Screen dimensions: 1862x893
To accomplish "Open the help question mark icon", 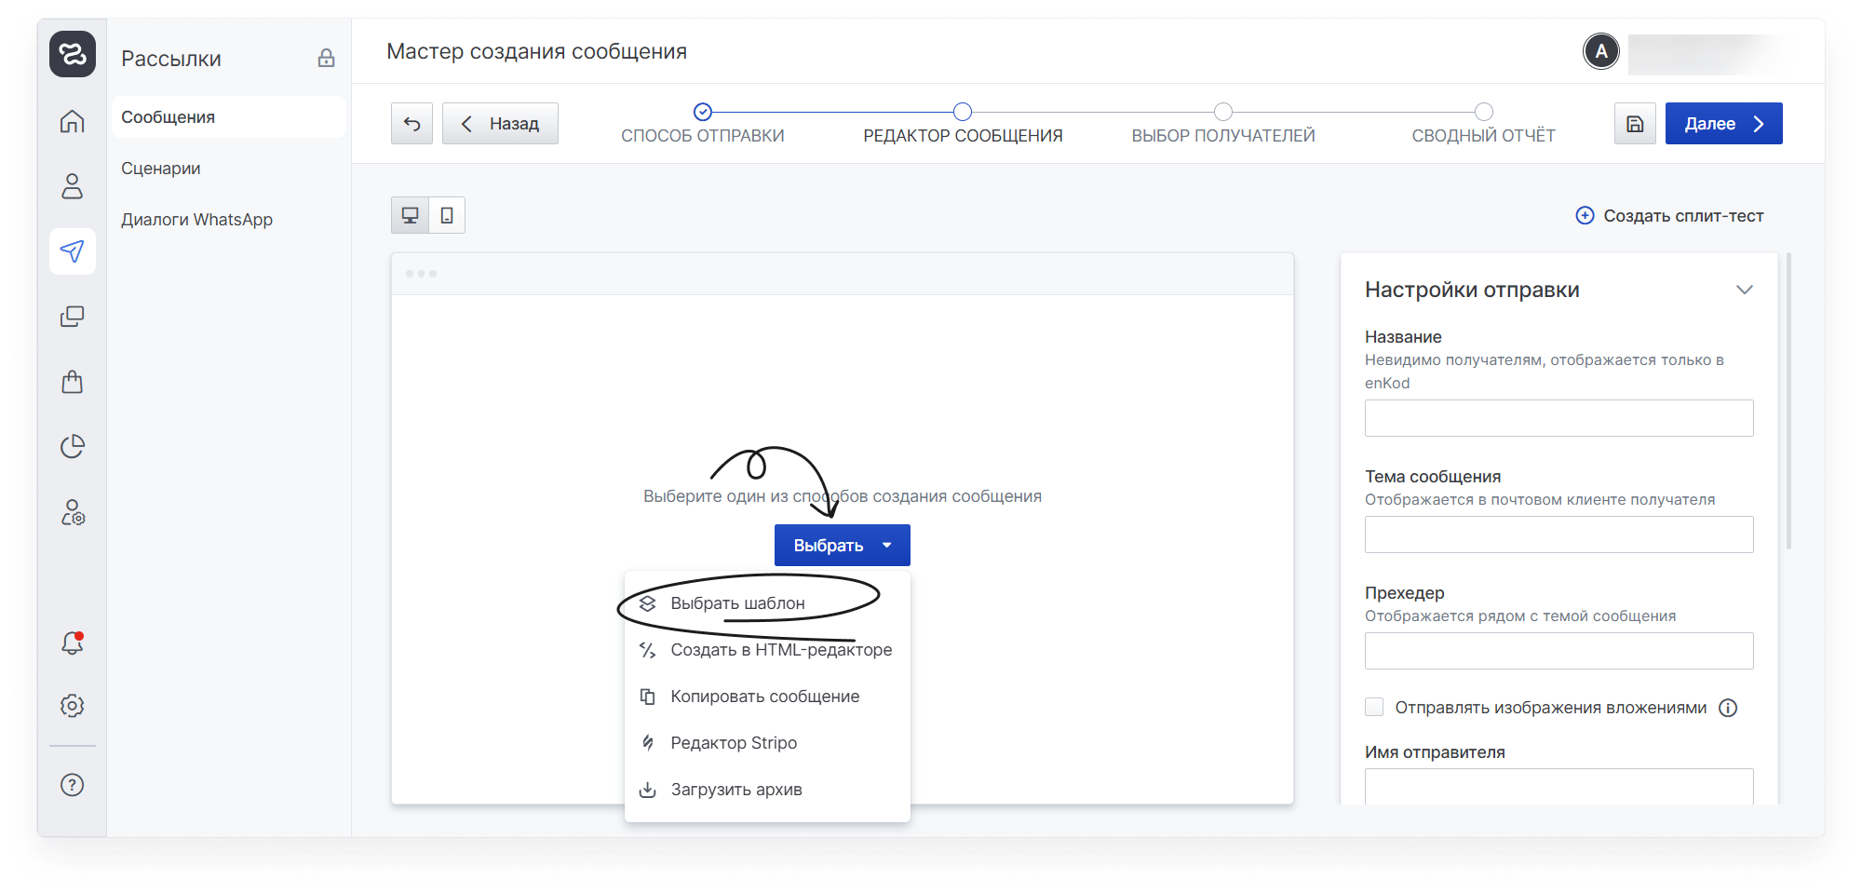I will click(x=73, y=785).
